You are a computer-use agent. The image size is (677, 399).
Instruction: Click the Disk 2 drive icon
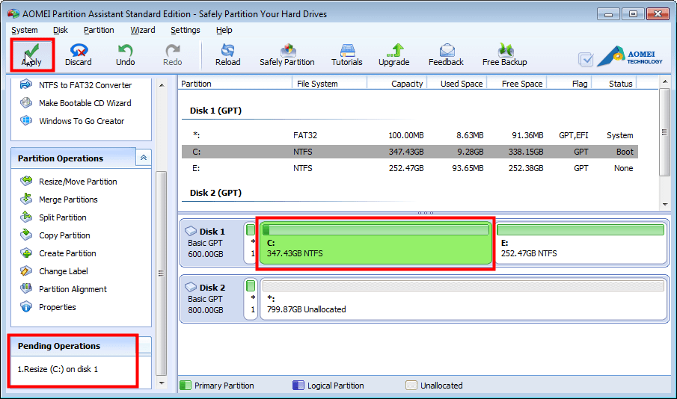[191, 287]
